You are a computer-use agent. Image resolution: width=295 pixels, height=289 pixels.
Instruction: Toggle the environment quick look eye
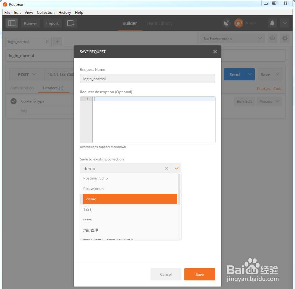click(272, 38)
